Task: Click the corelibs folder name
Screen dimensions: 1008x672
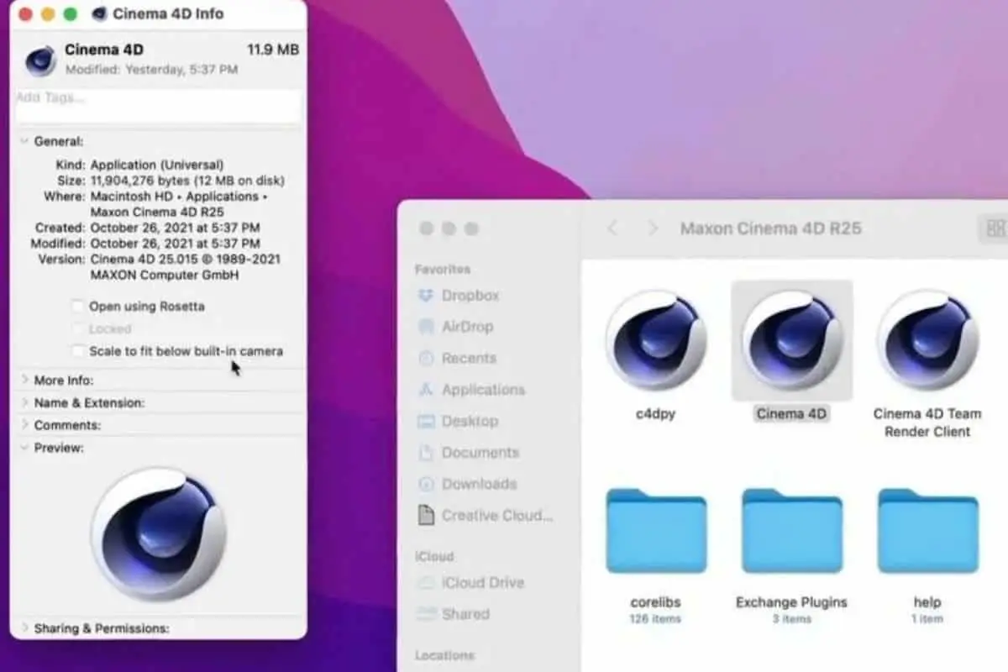Action: click(655, 602)
